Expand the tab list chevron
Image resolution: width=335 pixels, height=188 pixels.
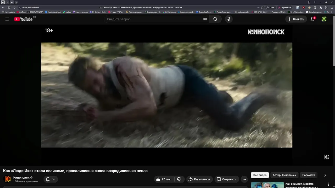[7, 2]
